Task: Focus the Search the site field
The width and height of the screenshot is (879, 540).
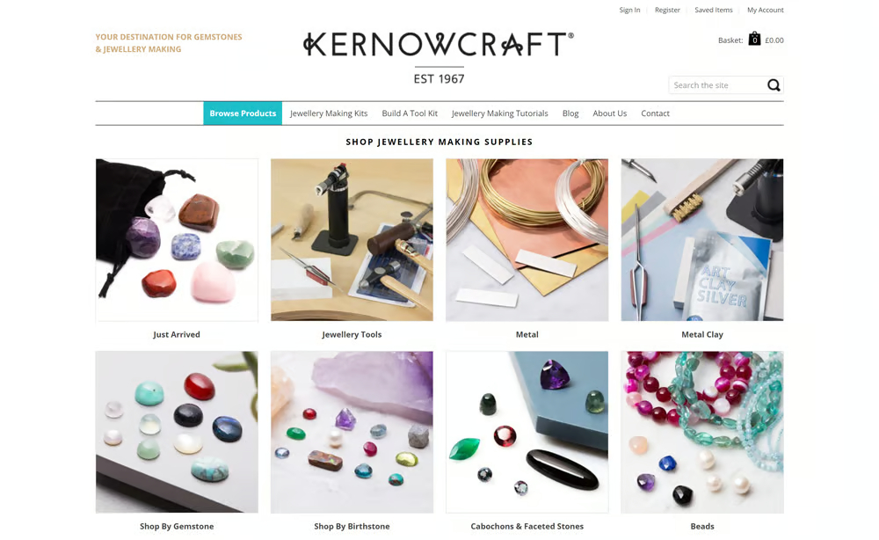Action: coord(717,85)
